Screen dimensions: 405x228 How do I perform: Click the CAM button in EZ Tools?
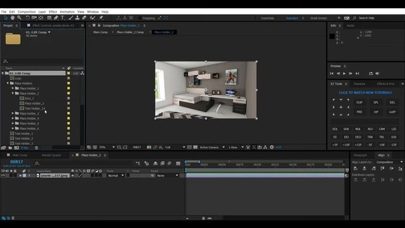point(382,129)
